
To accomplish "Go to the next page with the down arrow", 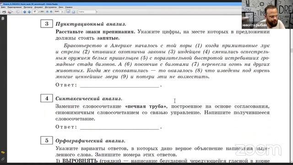I will click(x=29, y=12).
